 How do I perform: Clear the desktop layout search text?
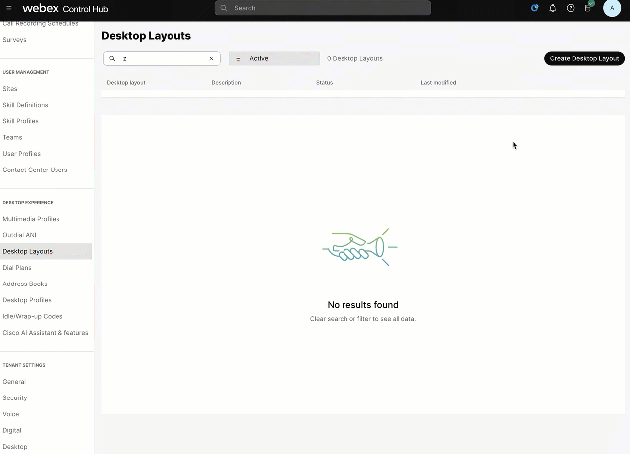(x=211, y=58)
